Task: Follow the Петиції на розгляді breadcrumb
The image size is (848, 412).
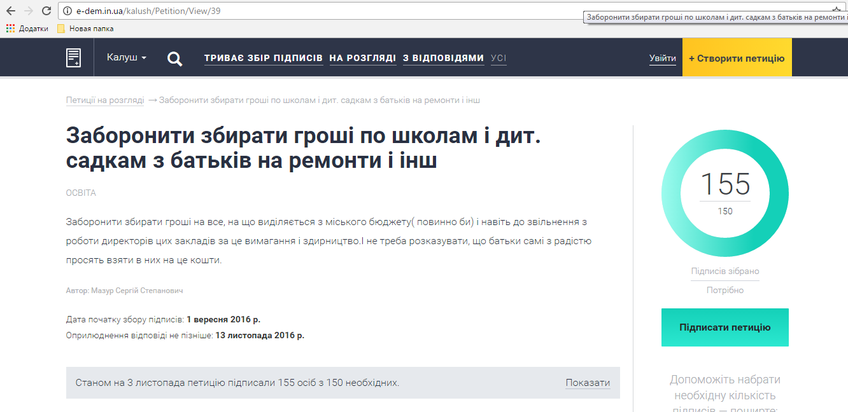Action: pyautogui.click(x=105, y=100)
